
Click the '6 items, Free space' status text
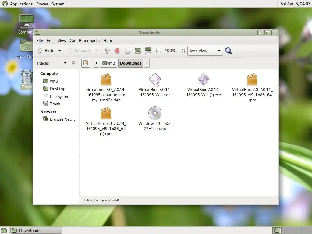(101, 200)
